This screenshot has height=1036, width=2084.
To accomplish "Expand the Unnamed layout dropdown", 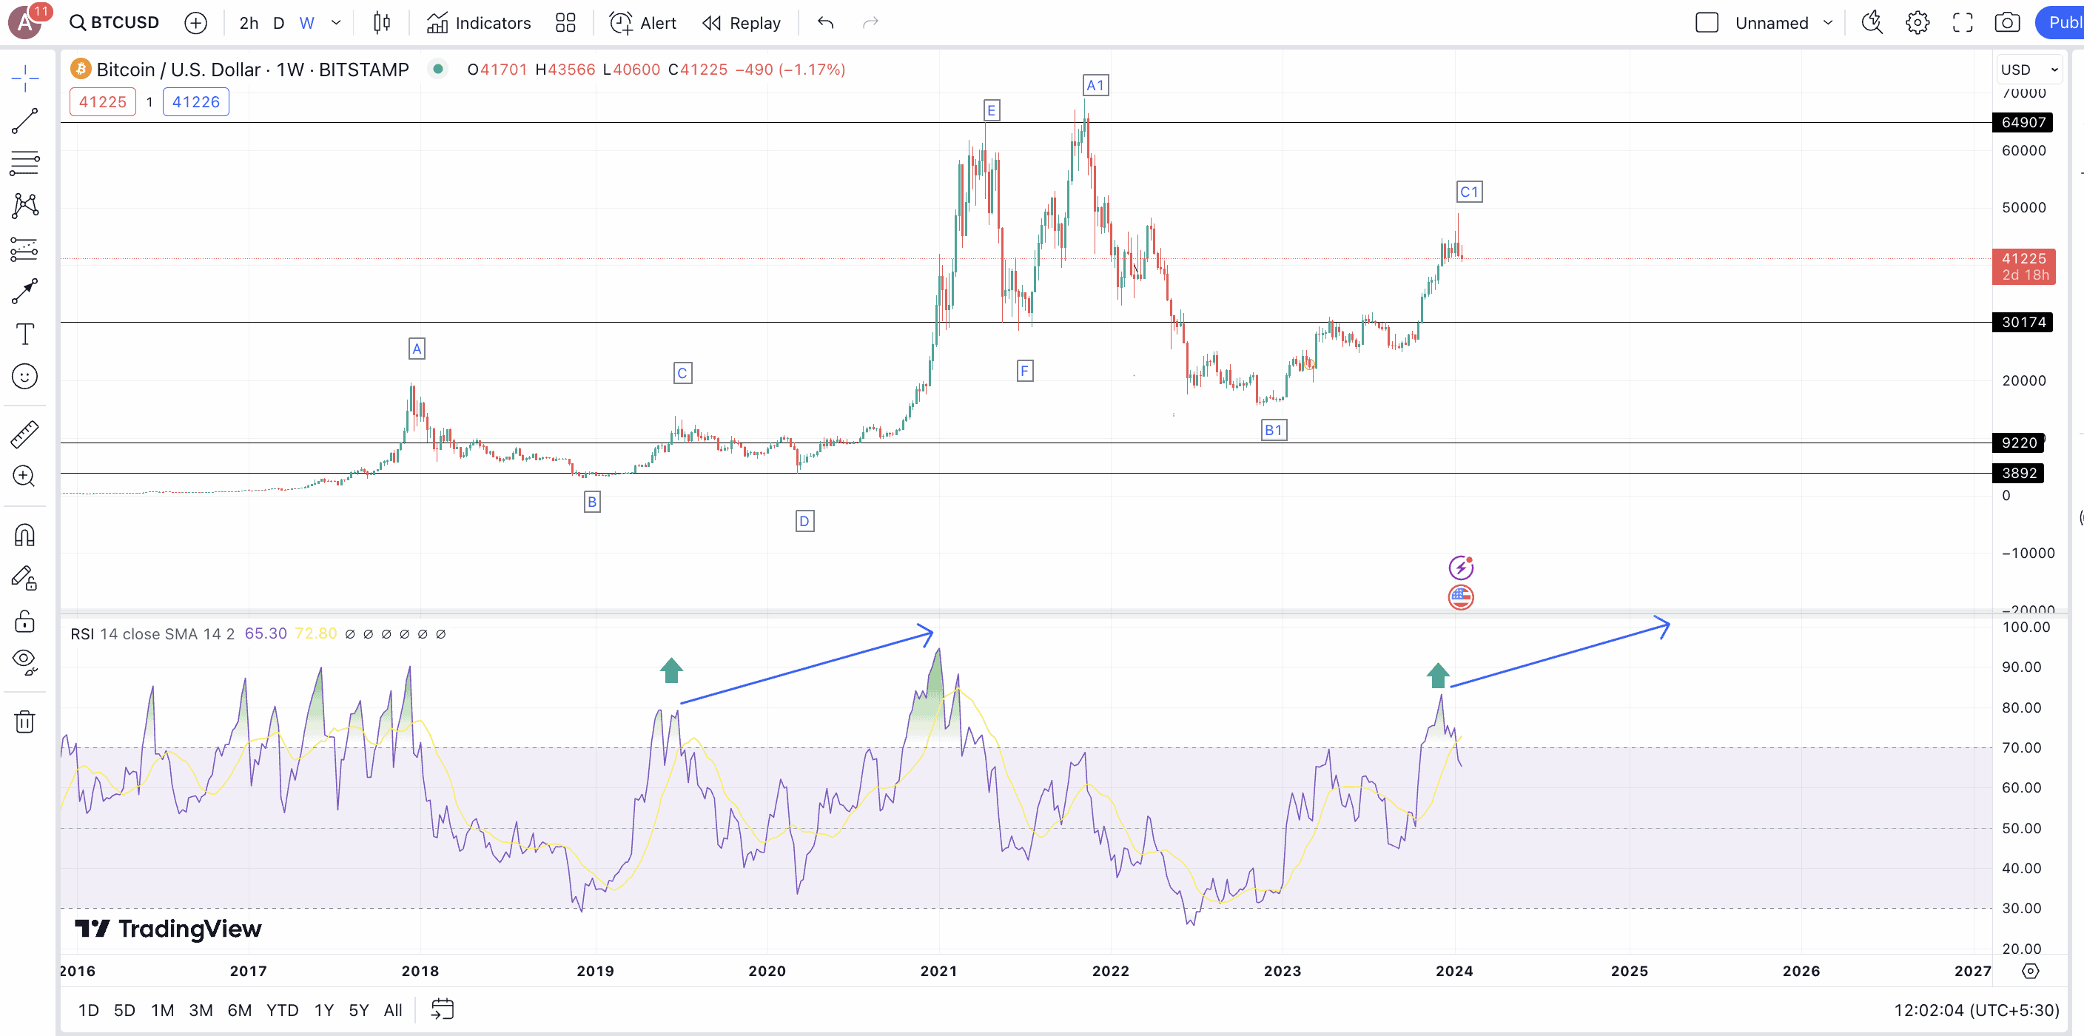I will (1827, 23).
